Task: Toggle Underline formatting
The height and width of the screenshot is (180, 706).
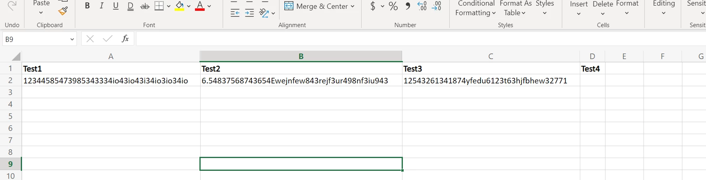Action: click(x=116, y=6)
